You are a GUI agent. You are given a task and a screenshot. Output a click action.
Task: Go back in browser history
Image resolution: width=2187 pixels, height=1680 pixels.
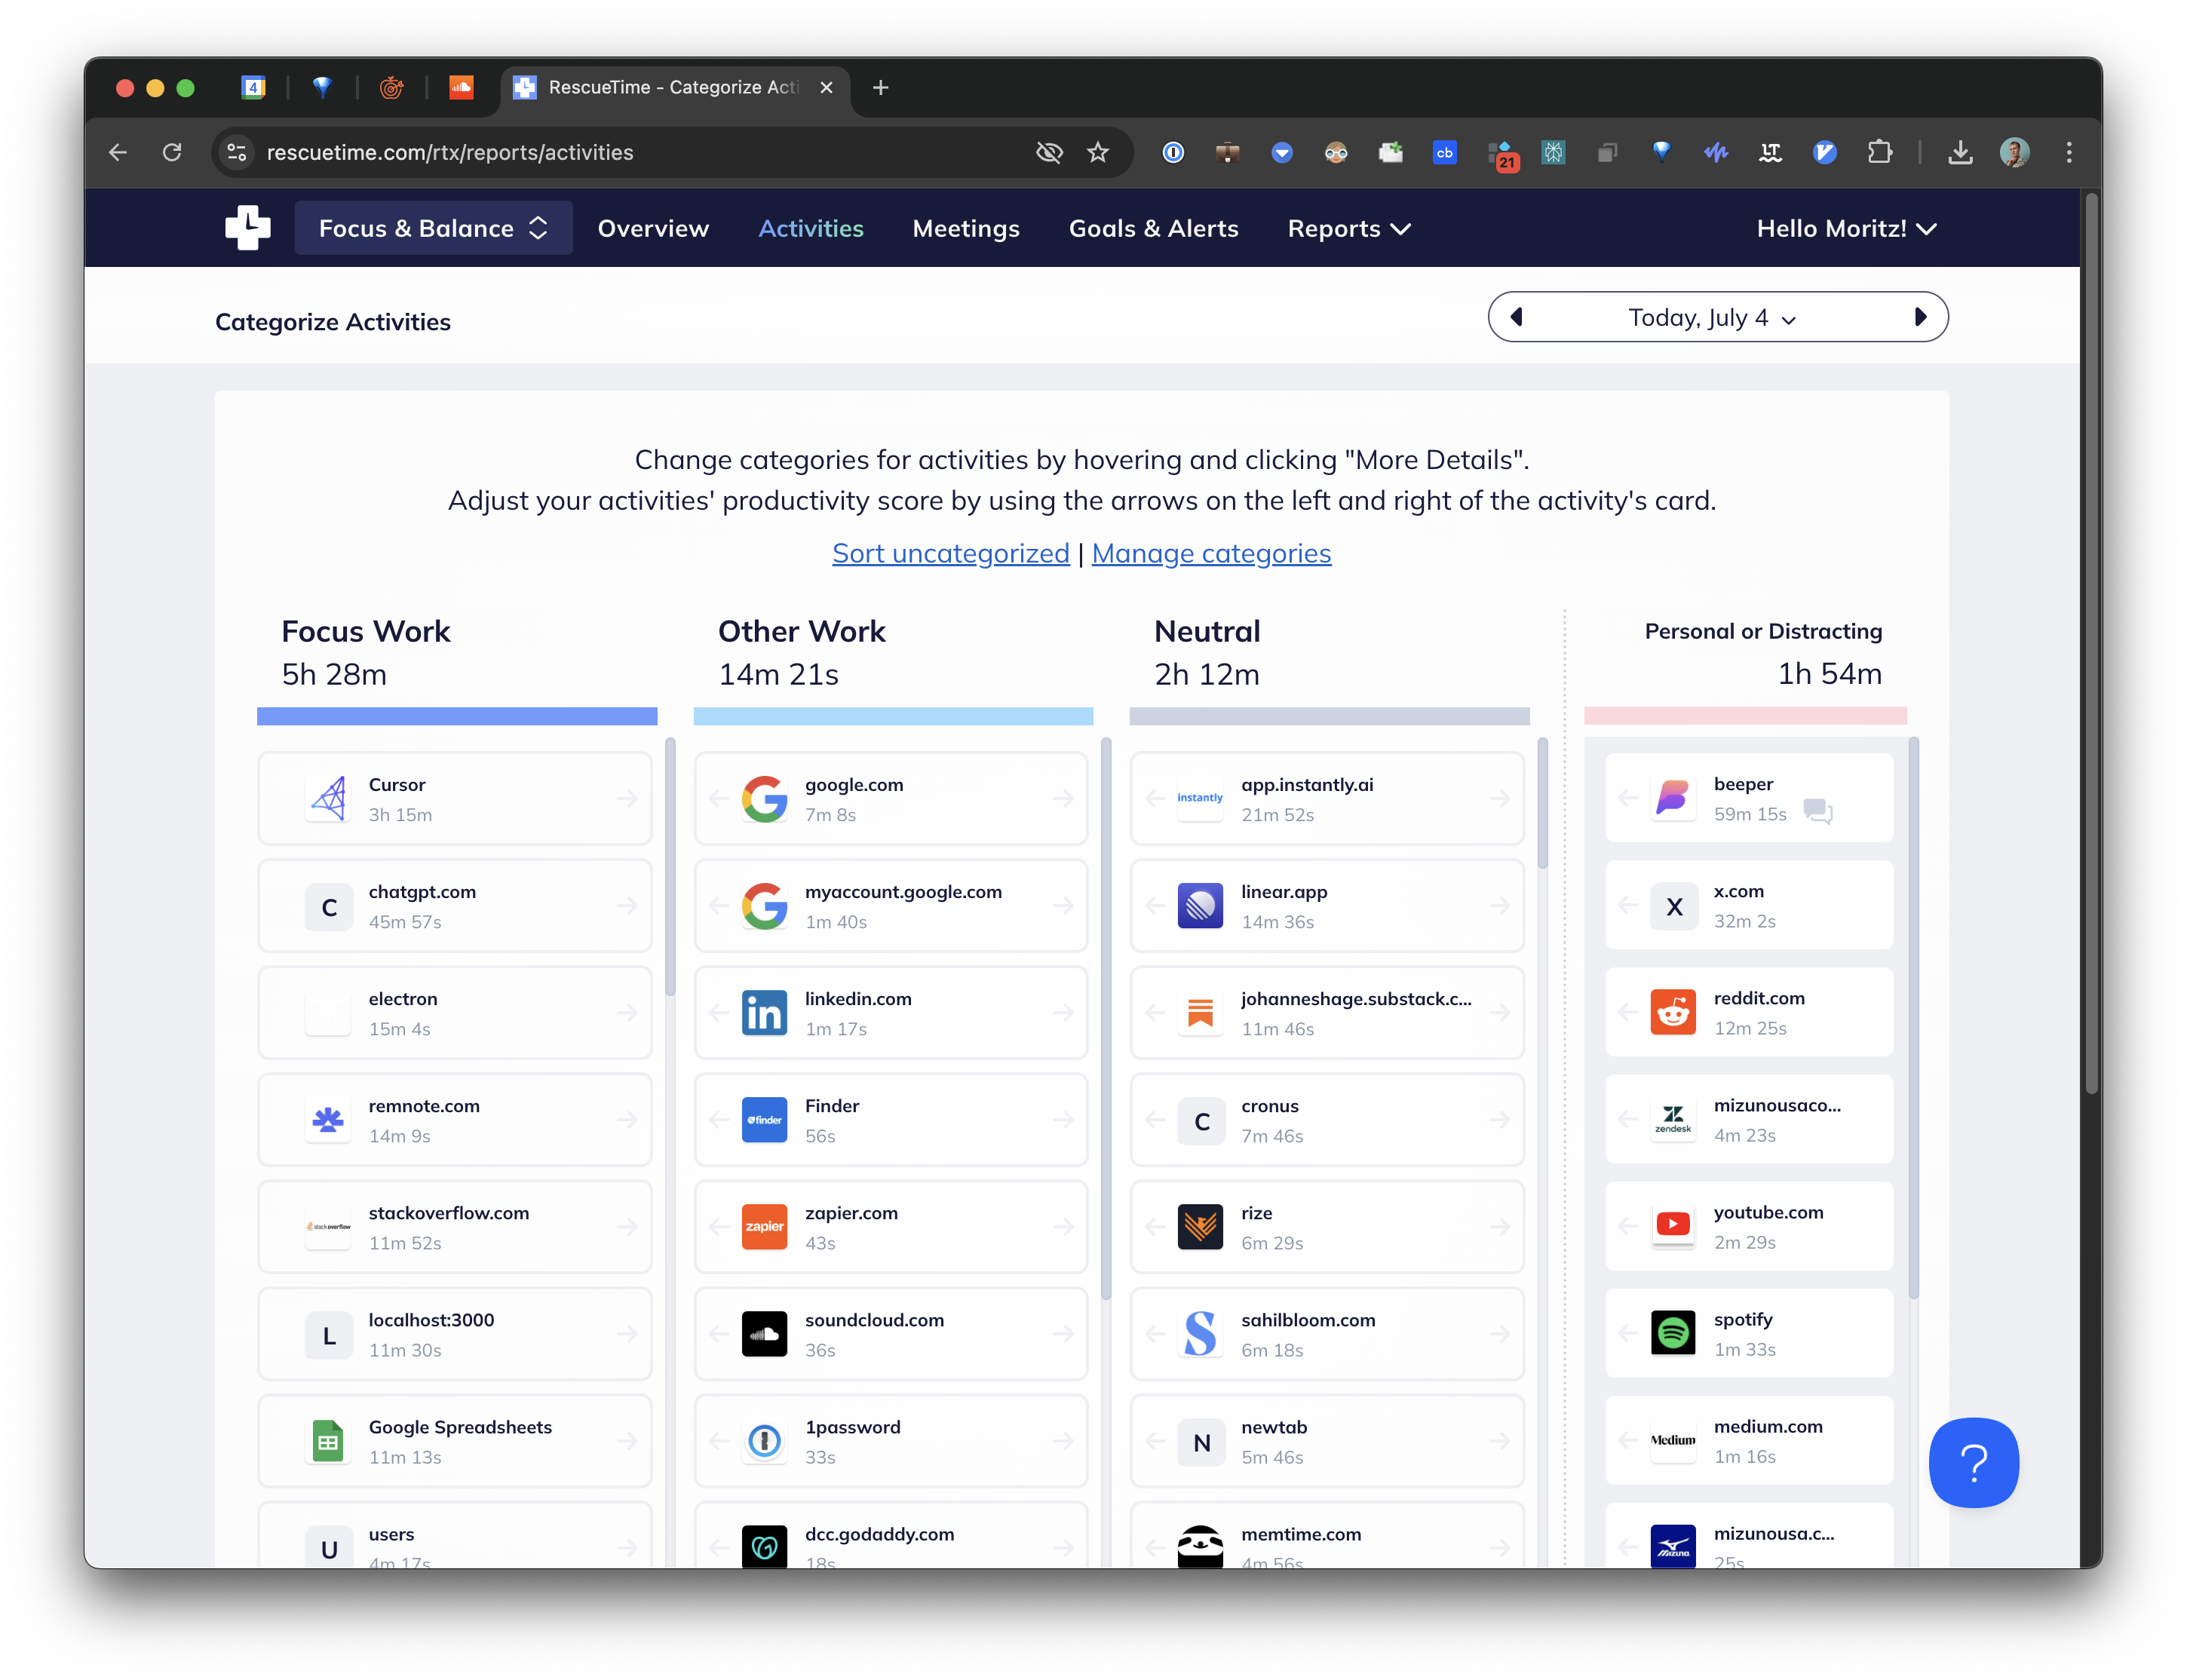click(118, 152)
